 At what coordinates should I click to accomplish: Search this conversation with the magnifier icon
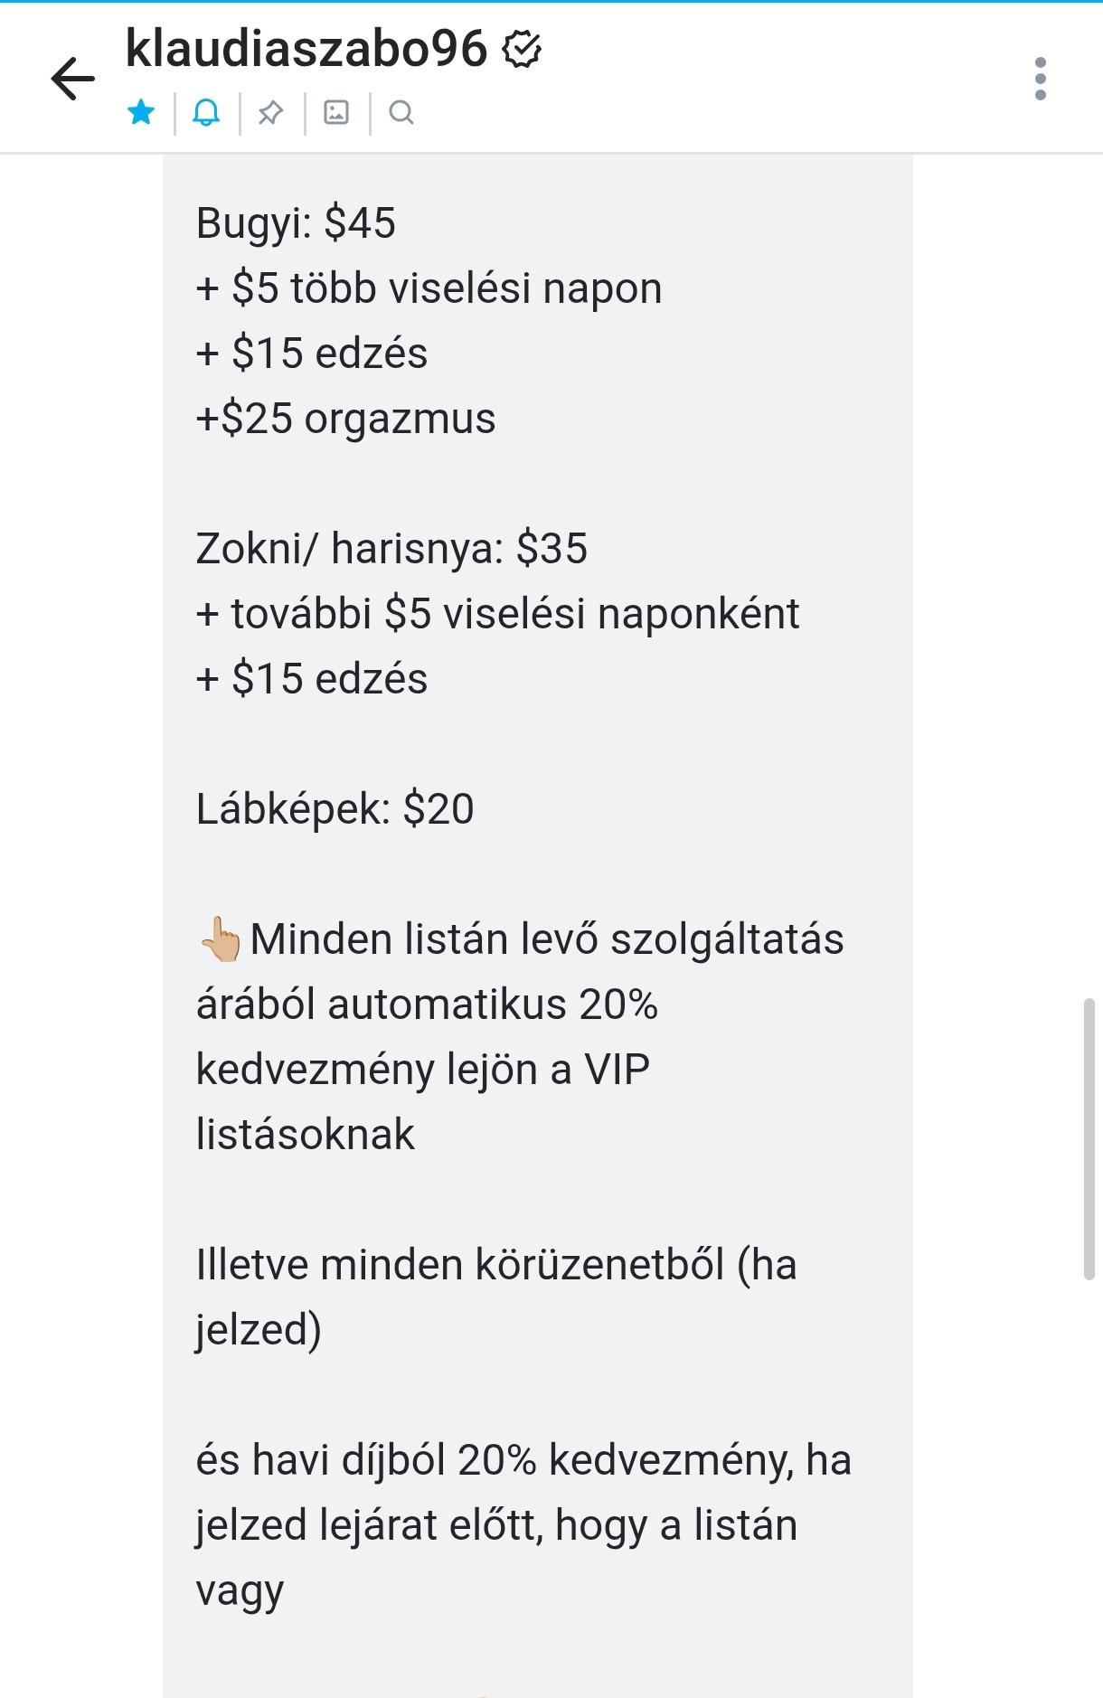click(x=401, y=113)
